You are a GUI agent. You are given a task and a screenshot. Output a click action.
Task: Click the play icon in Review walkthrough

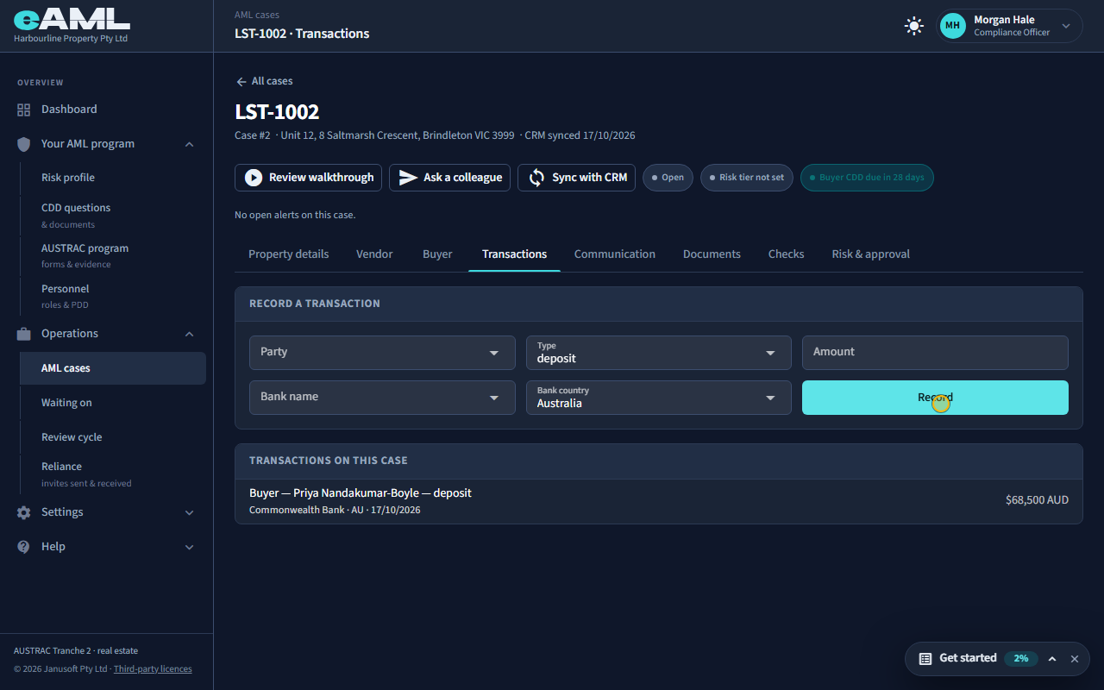click(x=254, y=178)
